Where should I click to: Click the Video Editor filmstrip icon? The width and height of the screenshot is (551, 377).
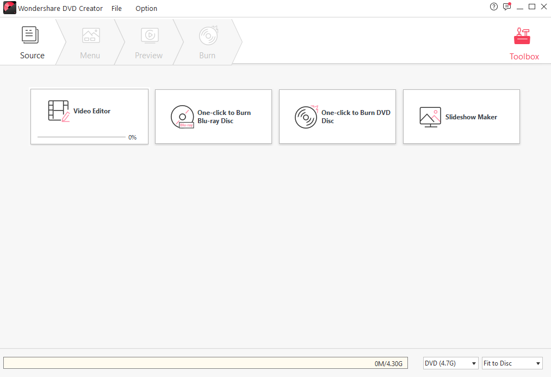[x=59, y=111]
